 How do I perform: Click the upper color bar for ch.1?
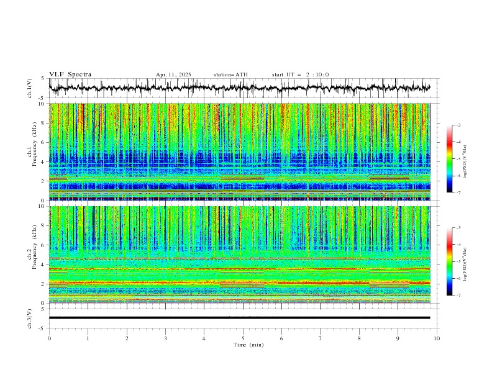point(449,159)
